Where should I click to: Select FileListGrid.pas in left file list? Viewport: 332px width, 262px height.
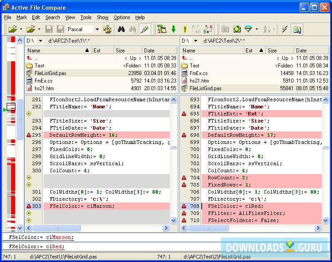tap(101, 73)
